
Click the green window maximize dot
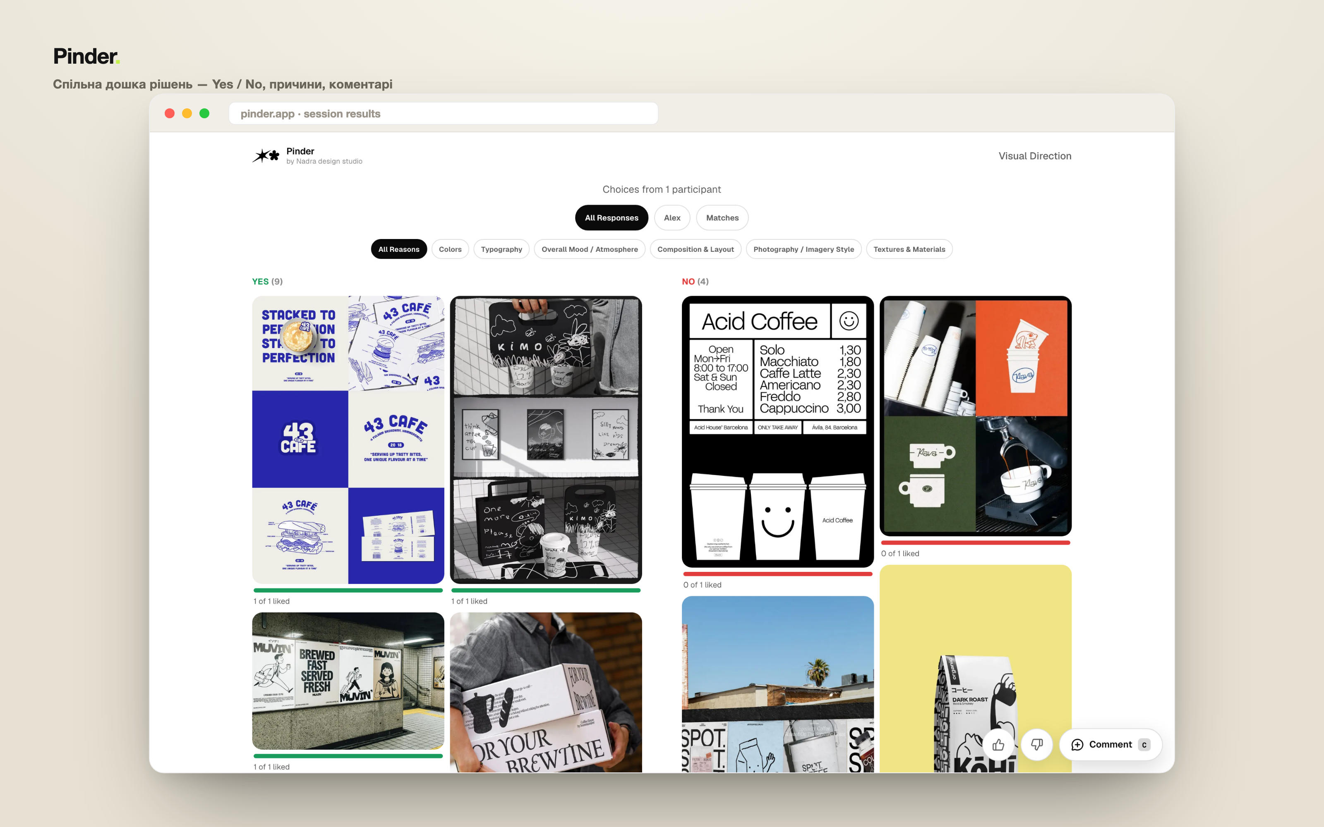click(x=204, y=113)
